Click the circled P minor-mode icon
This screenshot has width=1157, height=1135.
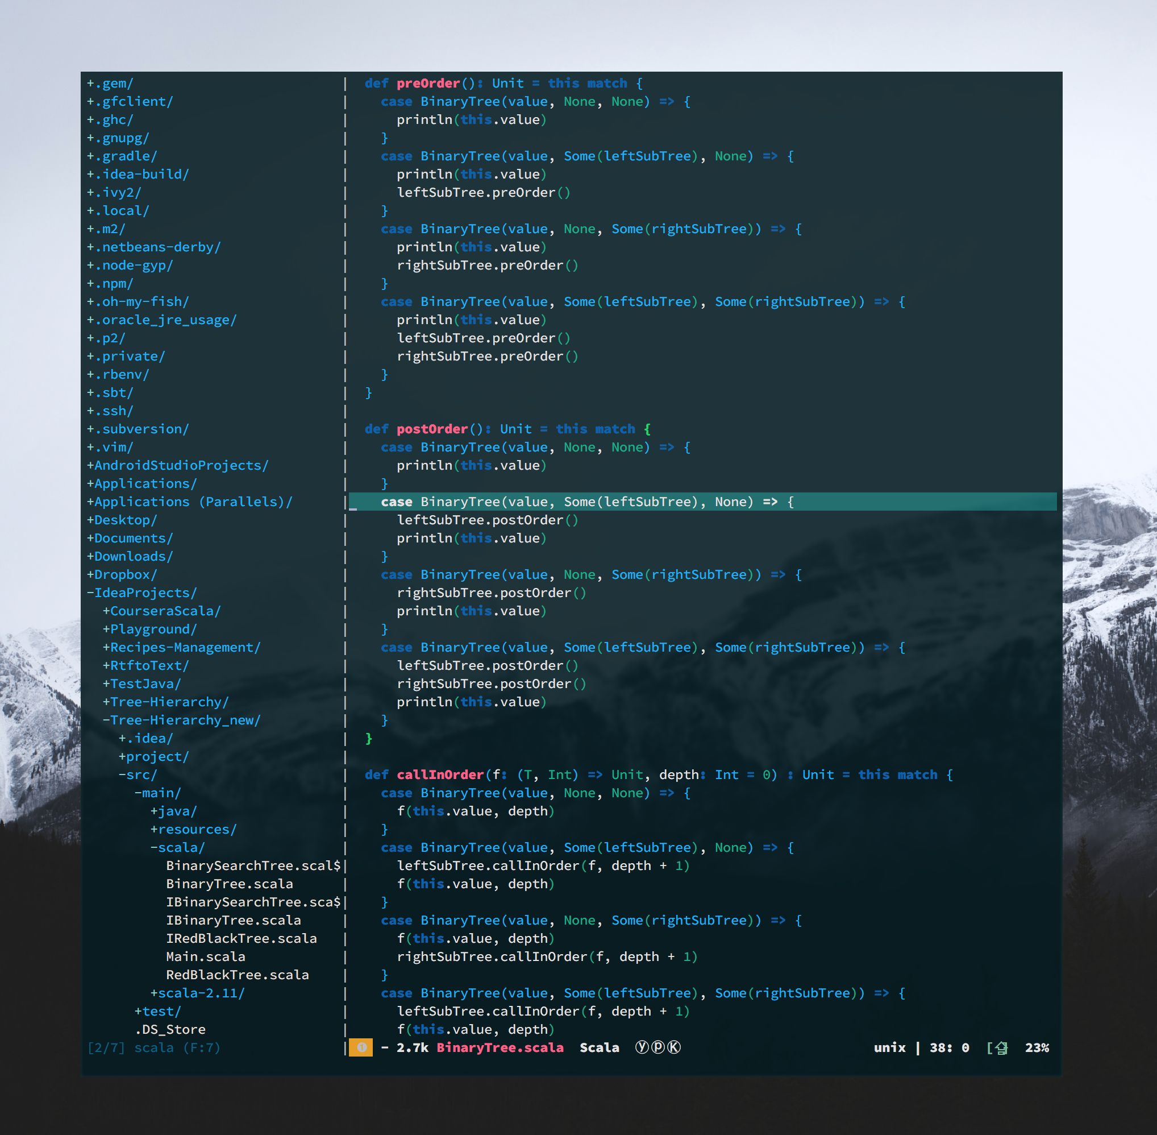657,1047
